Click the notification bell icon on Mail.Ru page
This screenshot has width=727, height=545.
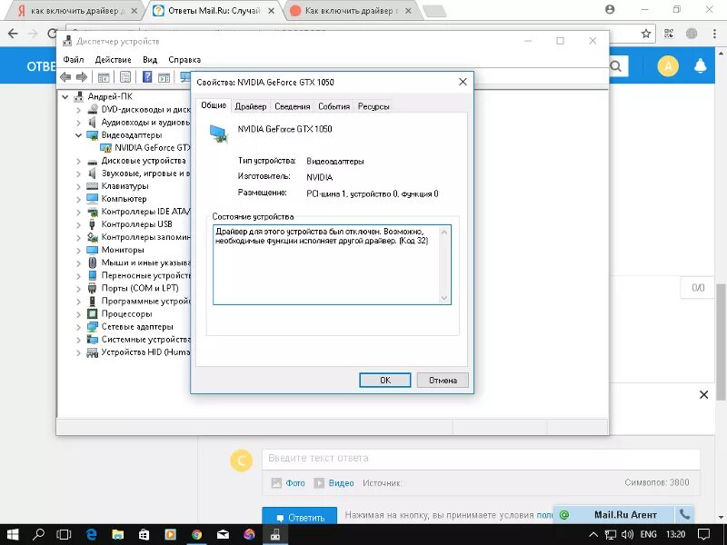(700, 65)
